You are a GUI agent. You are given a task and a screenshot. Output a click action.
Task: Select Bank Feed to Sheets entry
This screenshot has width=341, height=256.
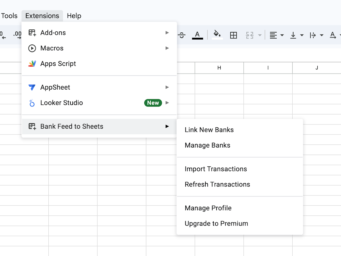(x=99, y=126)
